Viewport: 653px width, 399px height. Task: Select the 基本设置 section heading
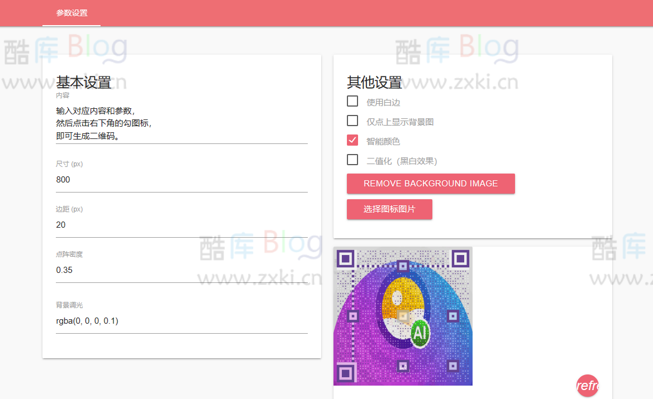(x=82, y=81)
